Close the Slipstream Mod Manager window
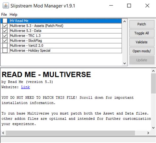This screenshot has height=143, width=156. (147, 6)
